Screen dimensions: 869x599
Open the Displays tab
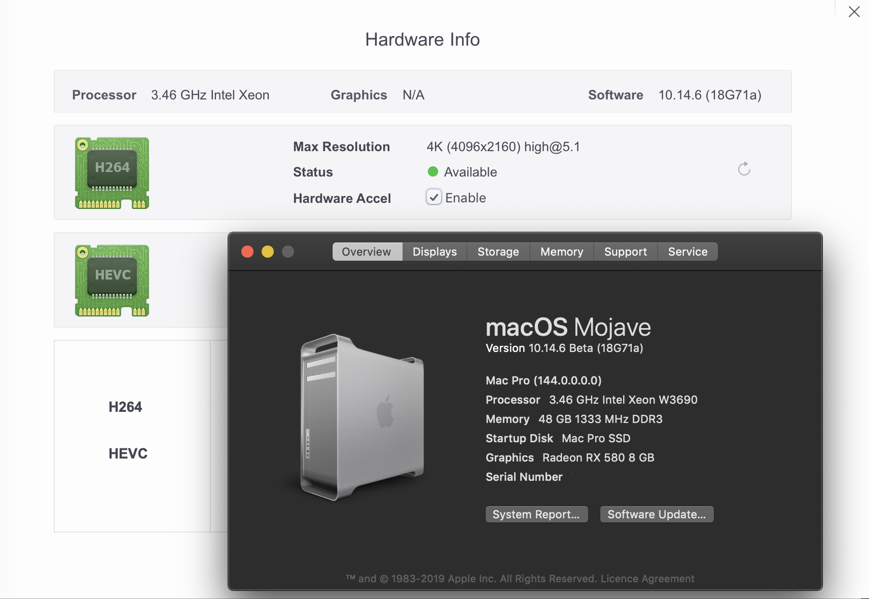pos(434,252)
